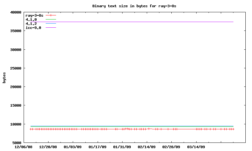Select the ray-3-Os legend label
The image size is (252, 151).
[34, 15]
